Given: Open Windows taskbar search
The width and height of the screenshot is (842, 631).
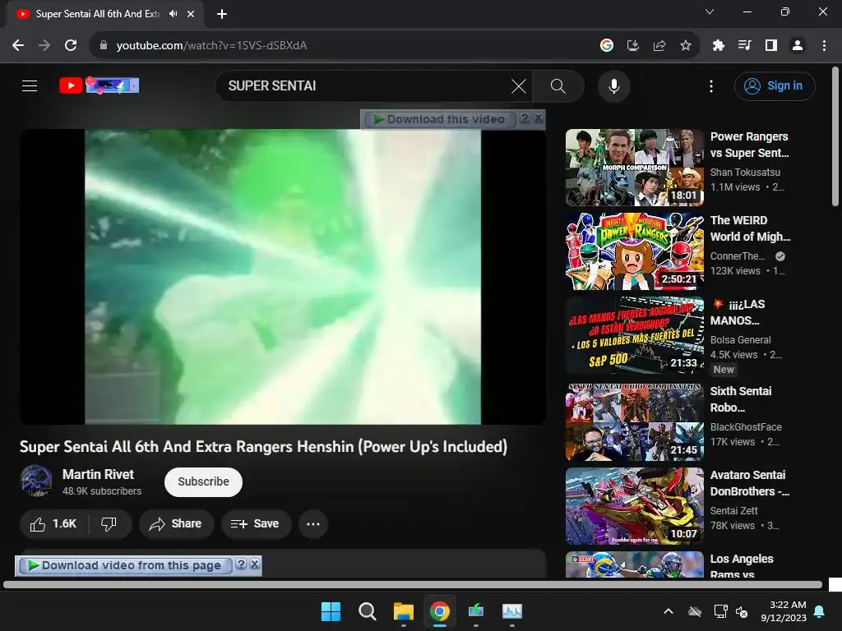Looking at the screenshot, I should pos(368,611).
